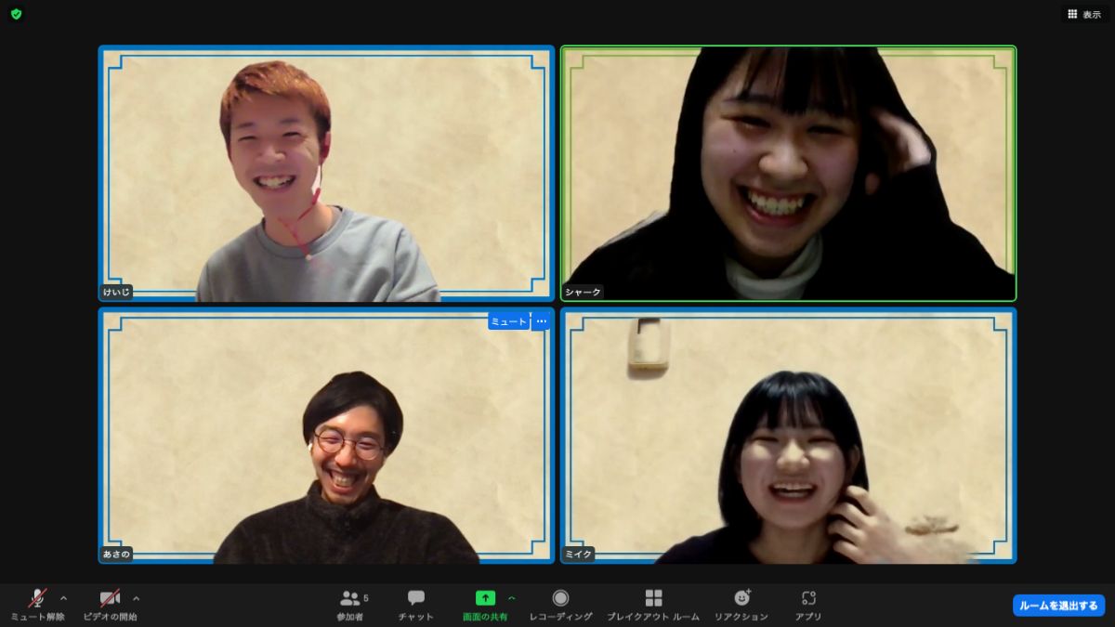Viewport: 1115px width, 627px height.
Task: Expand audio options chevron beside ミュート解除
Action: click(x=63, y=598)
